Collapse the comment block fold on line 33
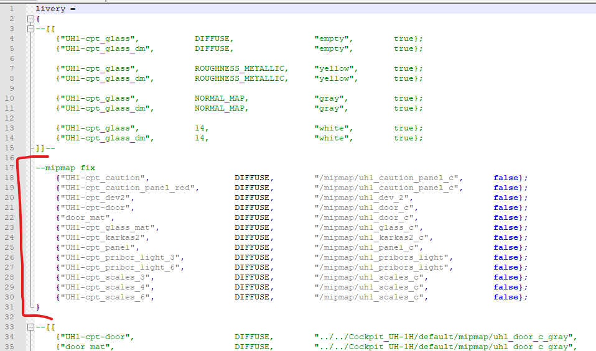The height and width of the screenshot is (351, 596). pyautogui.click(x=30, y=327)
